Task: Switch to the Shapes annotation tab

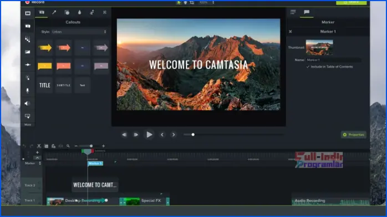Action: (67, 12)
